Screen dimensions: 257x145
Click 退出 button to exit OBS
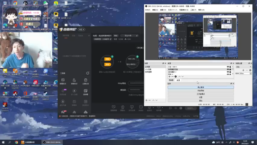click(x=200, y=101)
